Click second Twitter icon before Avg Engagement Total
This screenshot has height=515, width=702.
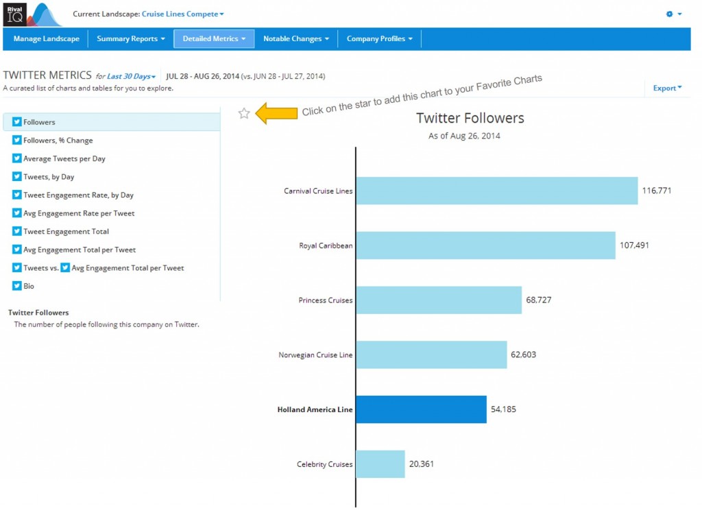pos(65,268)
